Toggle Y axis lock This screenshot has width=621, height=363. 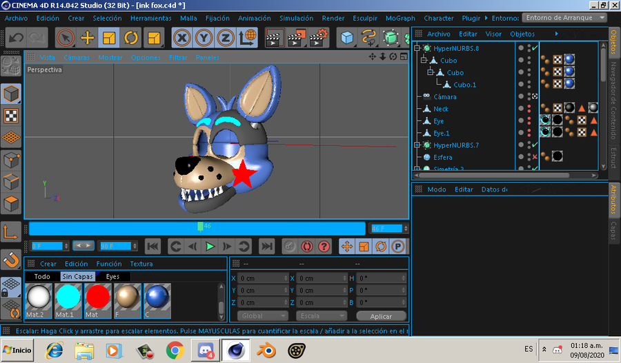[x=204, y=38]
